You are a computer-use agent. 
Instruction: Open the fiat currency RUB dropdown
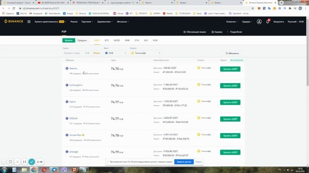[115, 53]
